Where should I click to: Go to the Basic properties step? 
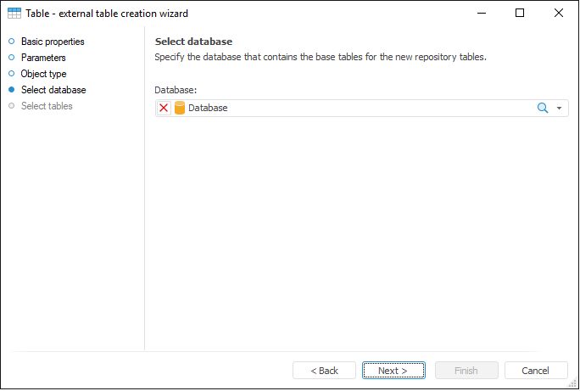point(52,42)
